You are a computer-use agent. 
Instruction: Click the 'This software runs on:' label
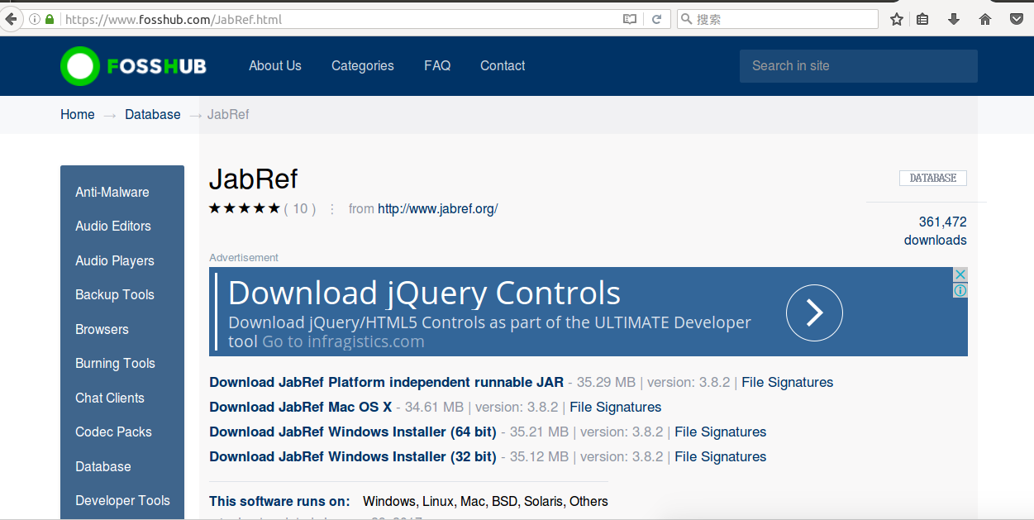tap(279, 502)
